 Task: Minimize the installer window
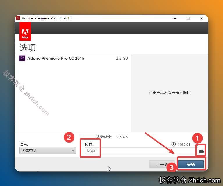[x=175, y=18]
